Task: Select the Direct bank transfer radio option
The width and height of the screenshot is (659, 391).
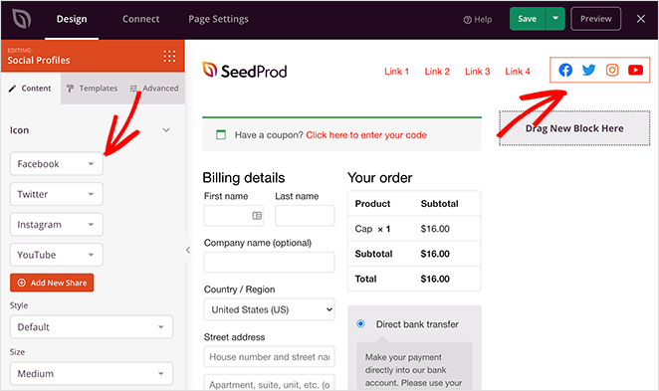Action: (x=360, y=323)
